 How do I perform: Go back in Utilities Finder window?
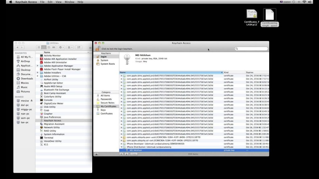17,47
